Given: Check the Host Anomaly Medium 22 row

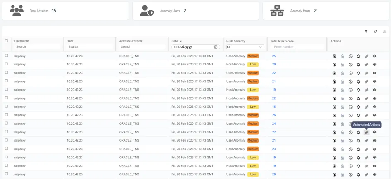Looking at the screenshot, I should coord(7,98).
